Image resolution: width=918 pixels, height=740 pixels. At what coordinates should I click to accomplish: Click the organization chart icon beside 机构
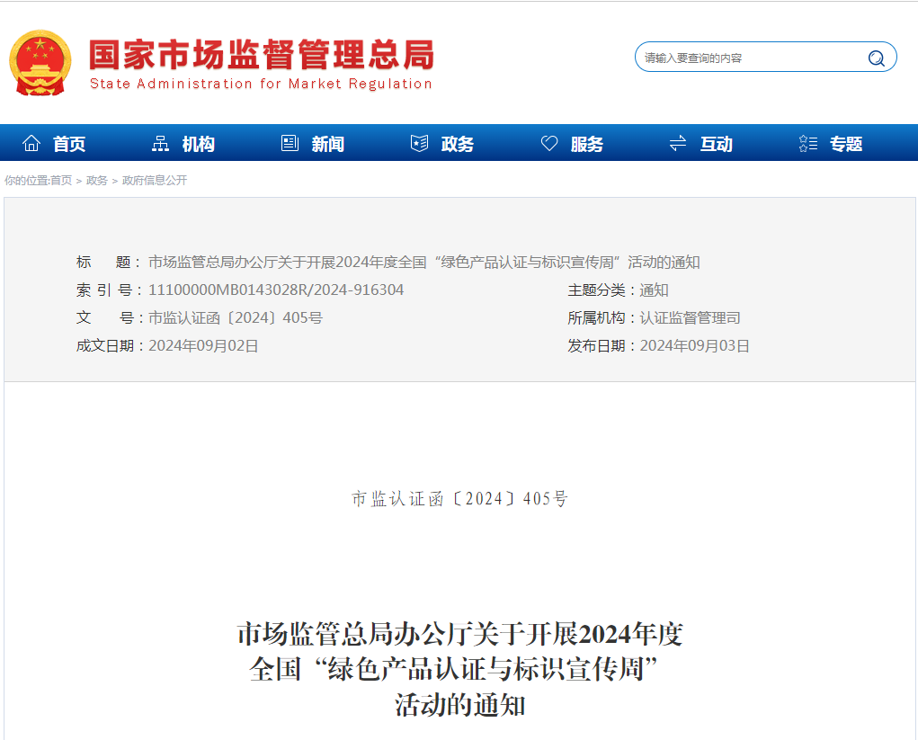pyautogui.click(x=160, y=144)
